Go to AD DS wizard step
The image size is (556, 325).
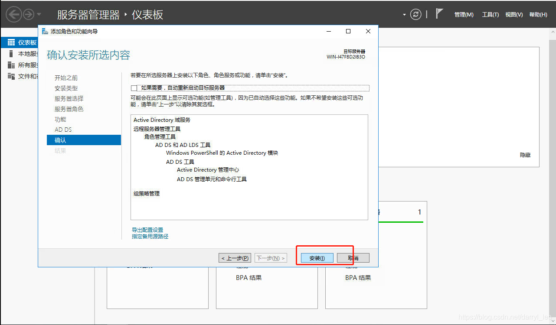pos(63,130)
